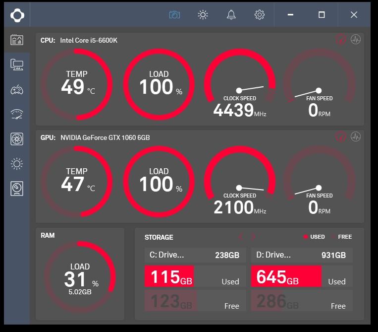The width and height of the screenshot is (378, 332).
Task: Open the Games controller sidebar icon
Action: tap(17, 90)
